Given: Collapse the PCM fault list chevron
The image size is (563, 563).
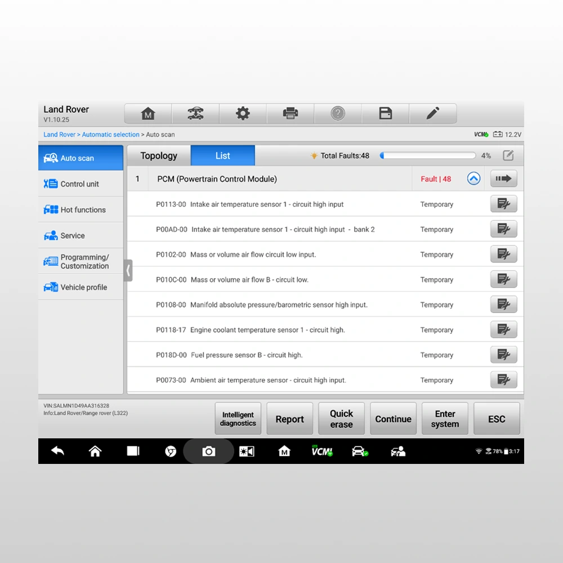Looking at the screenshot, I should (474, 179).
